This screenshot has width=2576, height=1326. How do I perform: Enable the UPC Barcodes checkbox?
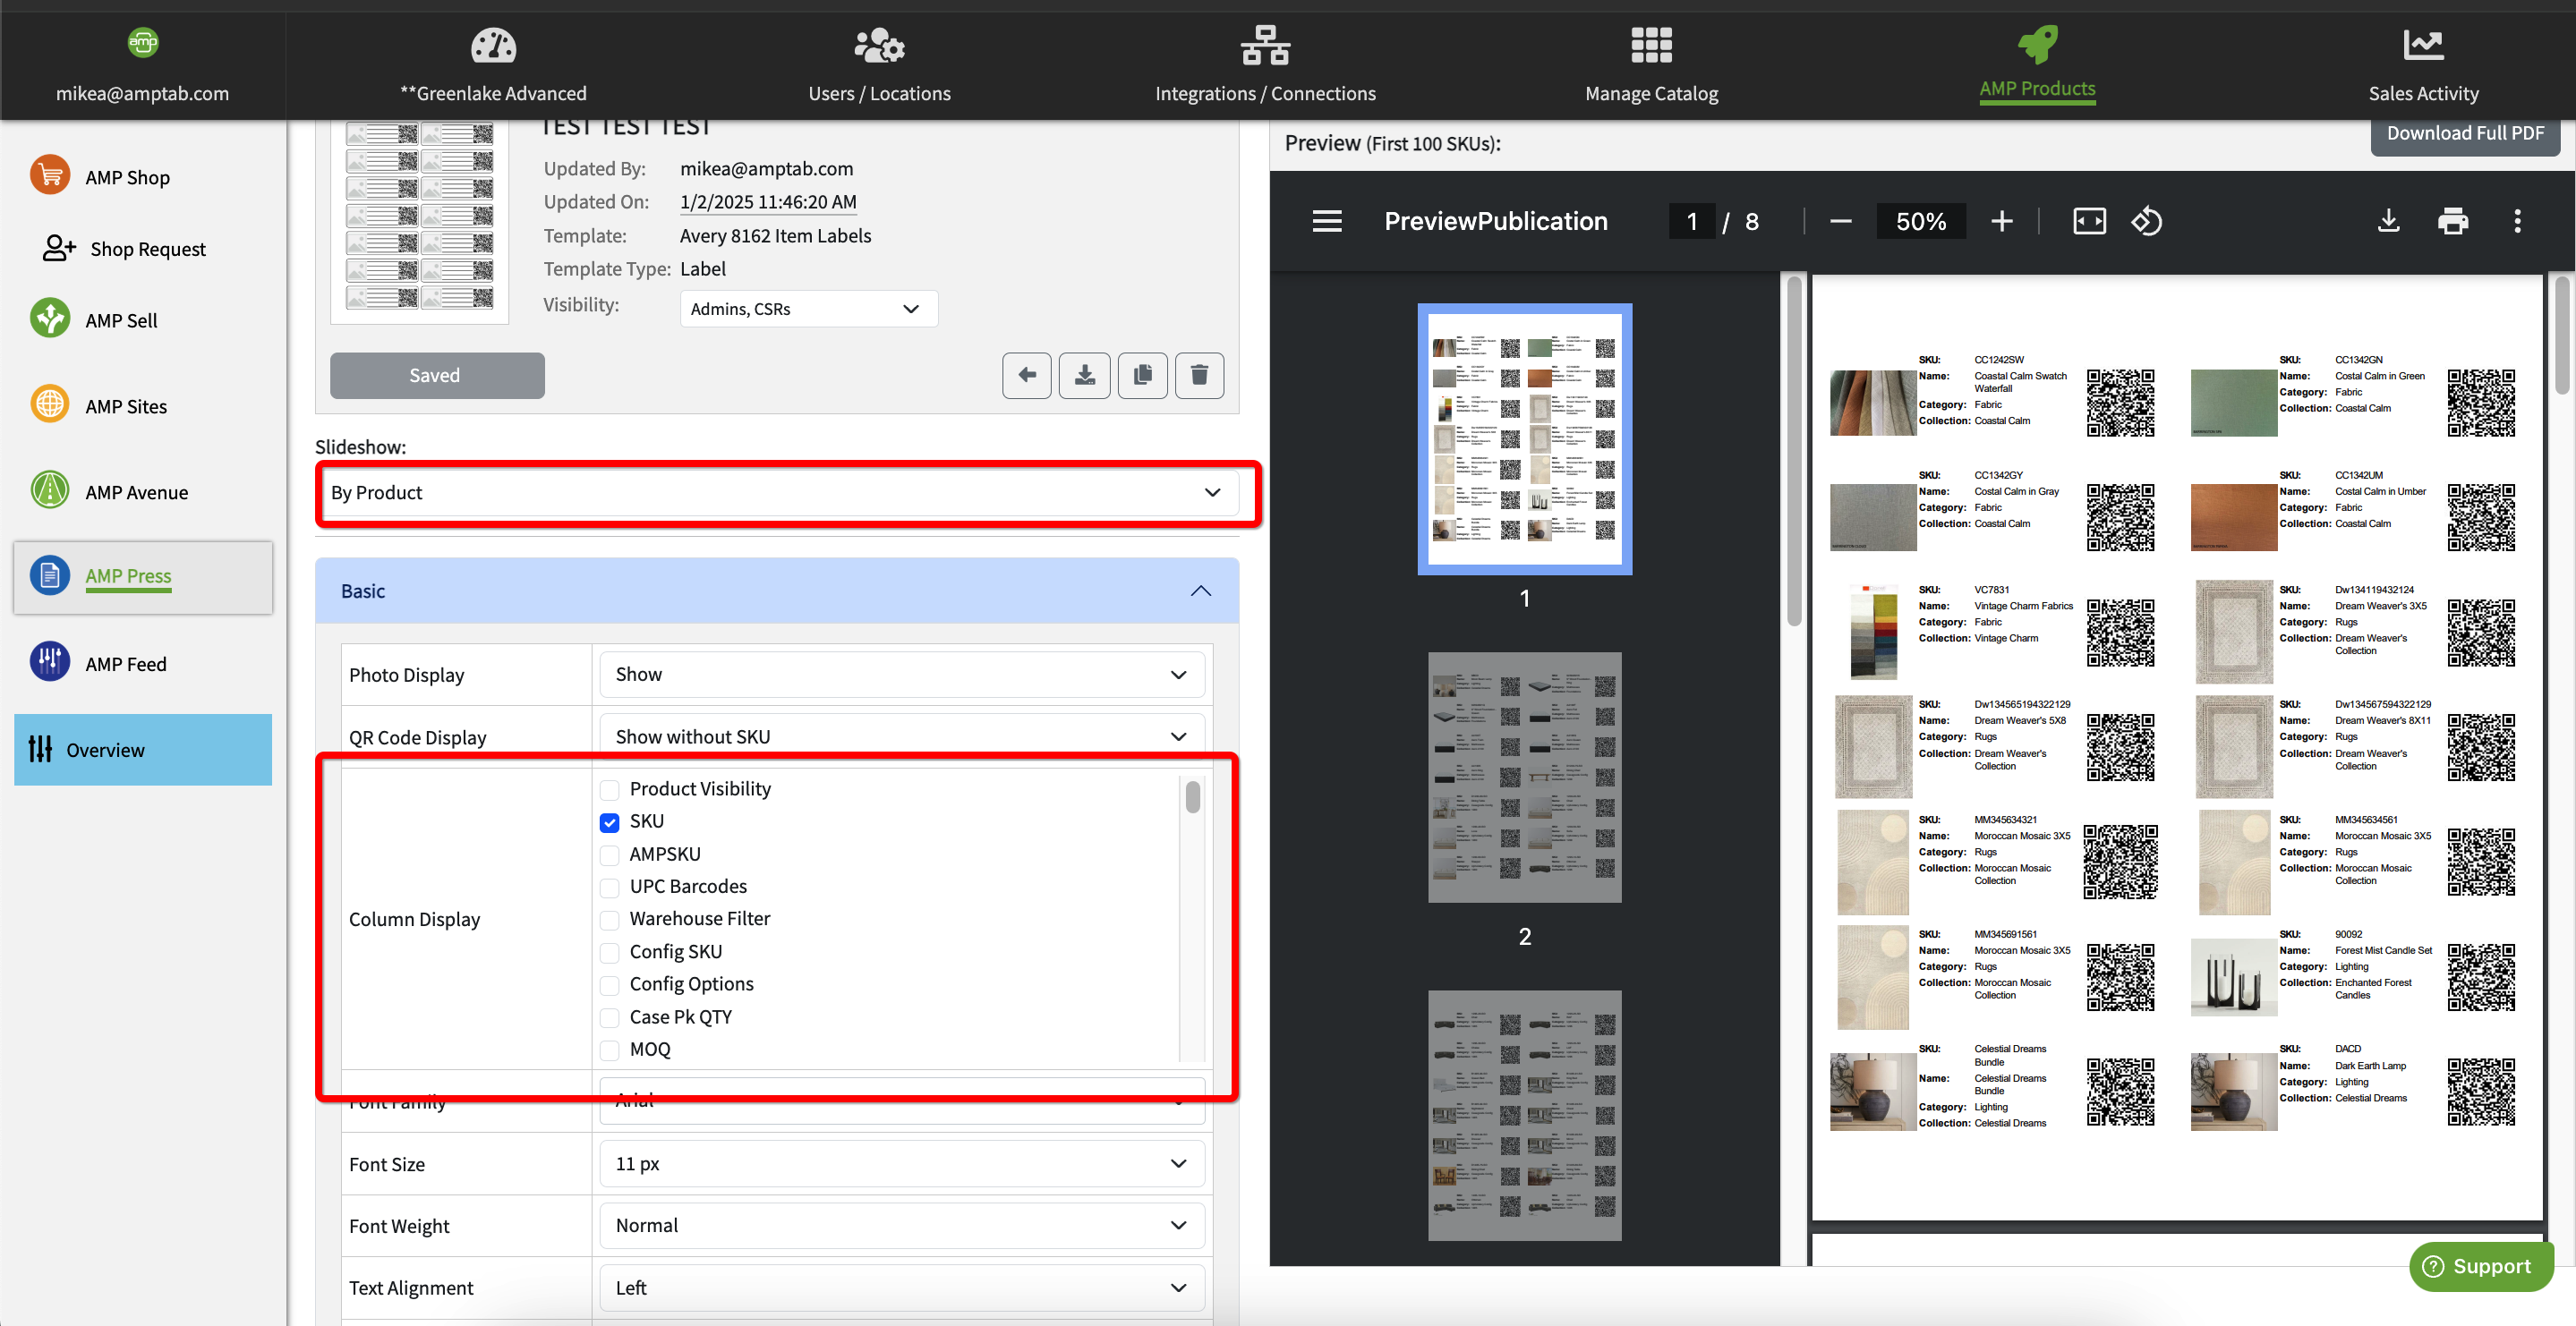(x=610, y=887)
